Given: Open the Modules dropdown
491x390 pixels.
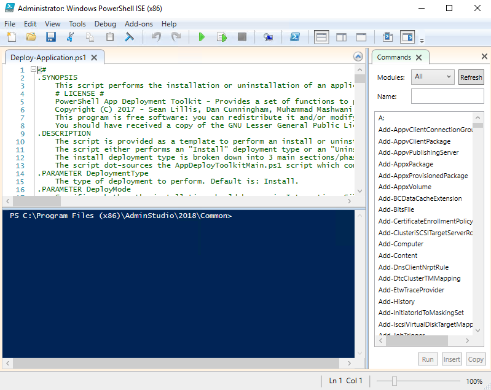Looking at the screenshot, I should coord(433,77).
